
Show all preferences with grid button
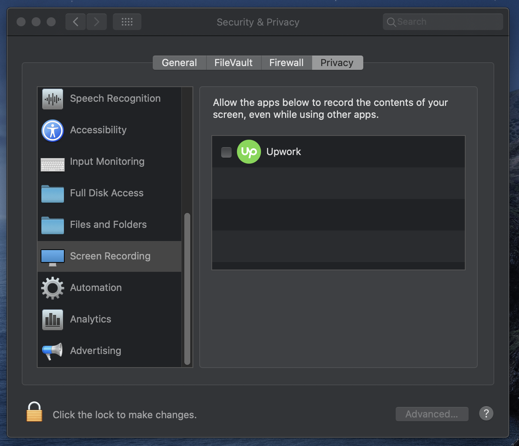coord(127,22)
